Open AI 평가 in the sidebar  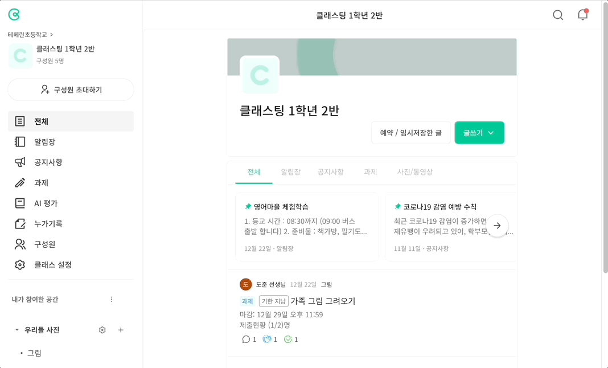pyautogui.click(x=71, y=203)
